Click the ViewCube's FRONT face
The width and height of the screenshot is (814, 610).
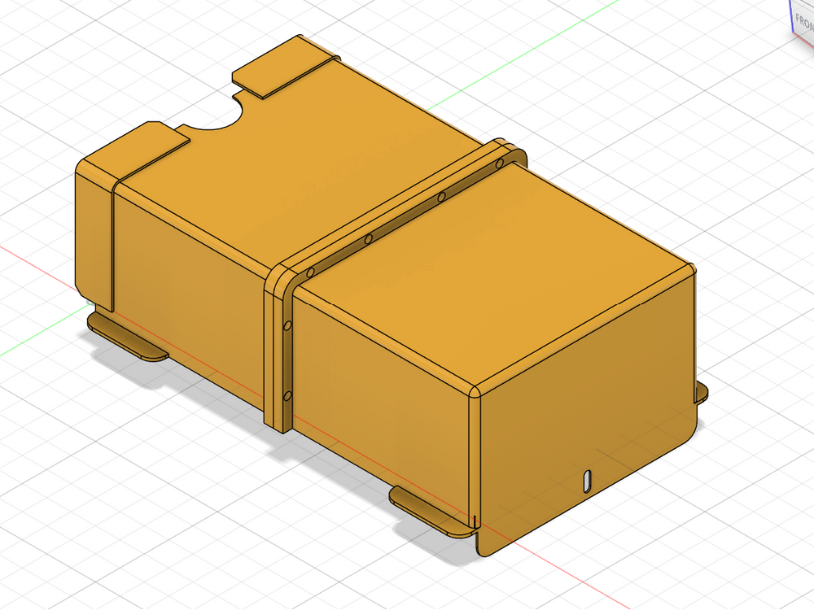point(803,21)
